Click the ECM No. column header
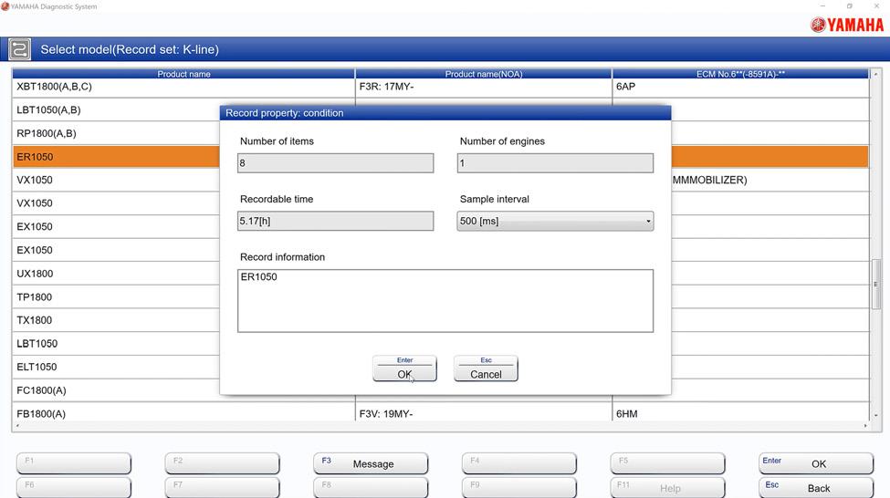The image size is (890, 498). 740,74
